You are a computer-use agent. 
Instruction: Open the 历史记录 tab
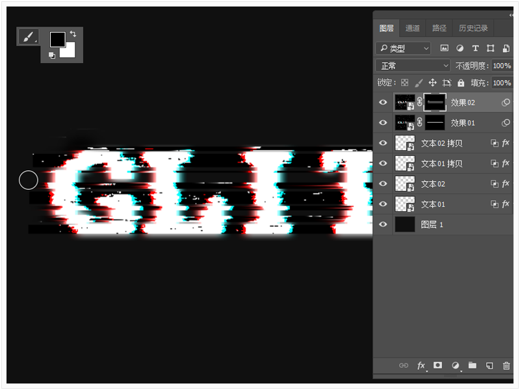tap(473, 28)
